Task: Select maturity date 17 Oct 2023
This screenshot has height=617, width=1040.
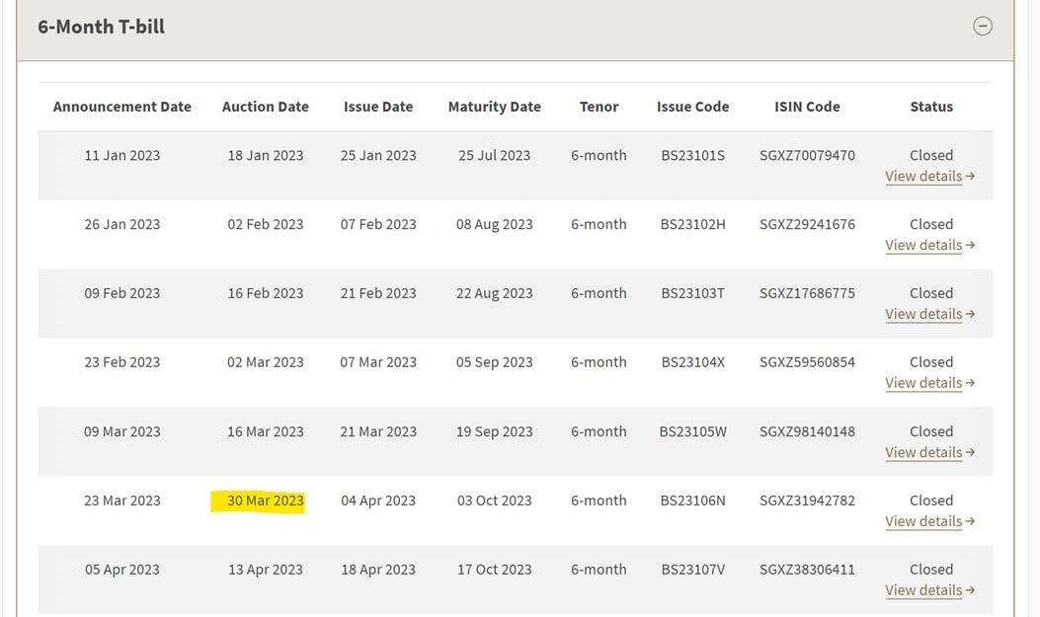Action: (494, 570)
